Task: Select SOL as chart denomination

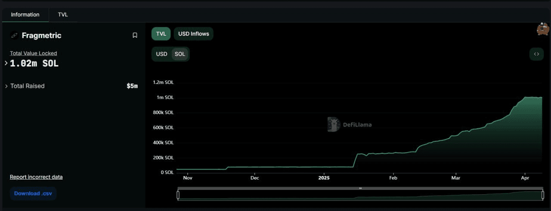Action: coord(180,54)
